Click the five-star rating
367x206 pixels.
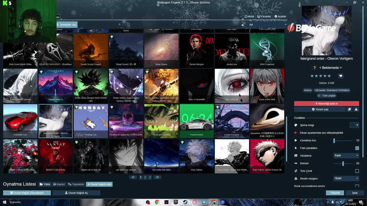321,76
